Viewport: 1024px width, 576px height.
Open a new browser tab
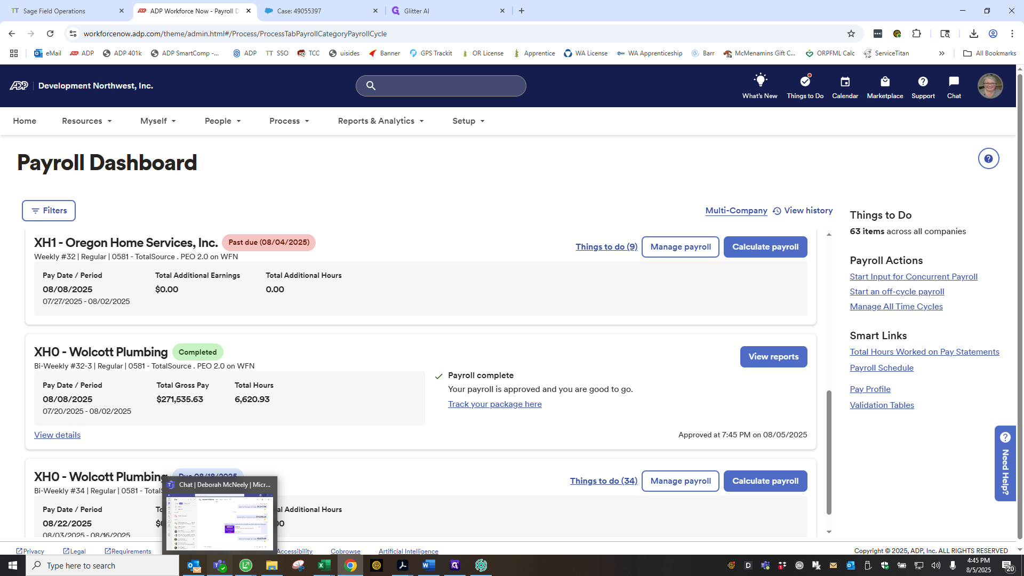(x=522, y=11)
